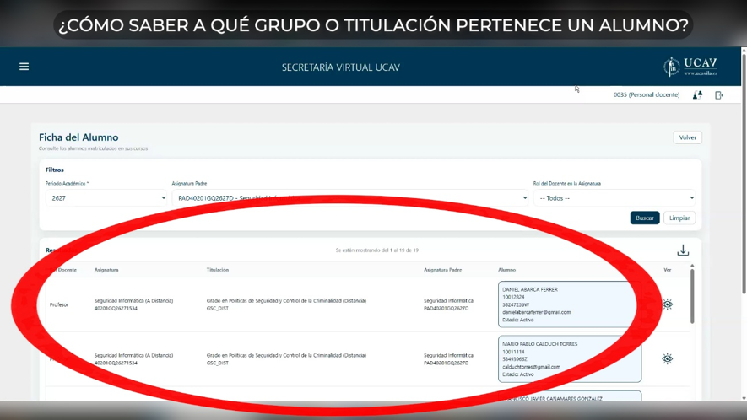The width and height of the screenshot is (747, 420).
Task: Click the Titulación cell in Mario Calduch's row
Action: 286,359
